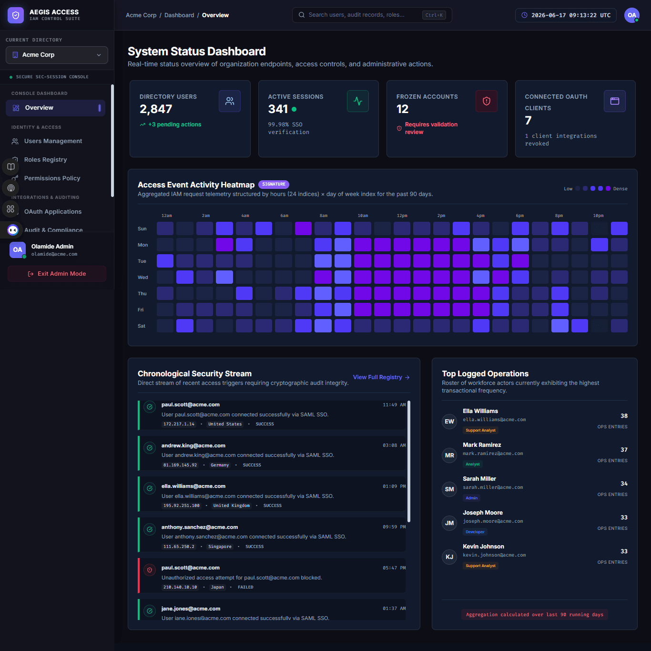The image size is (651, 651).
Task: Click the security stream vertical scrollbar
Action: click(x=409, y=461)
